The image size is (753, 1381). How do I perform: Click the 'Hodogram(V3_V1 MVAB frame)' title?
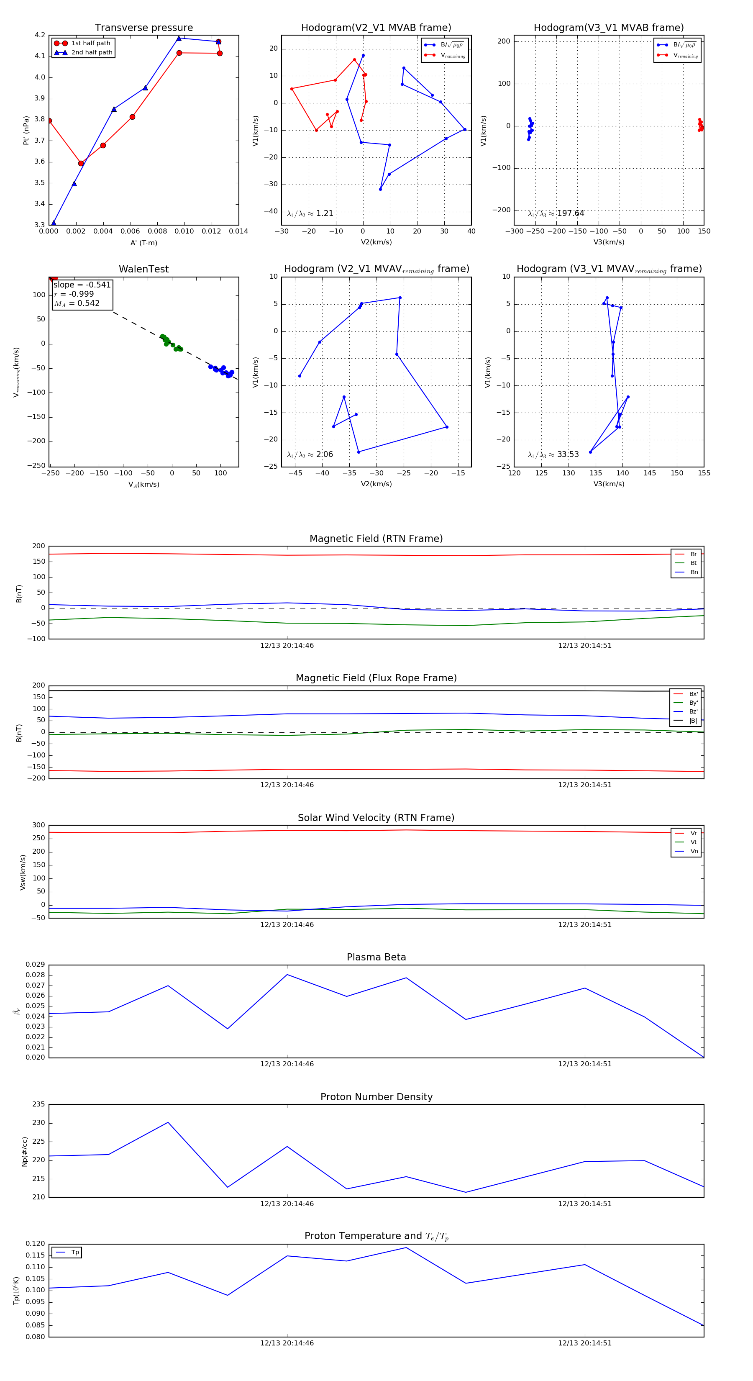[609, 28]
